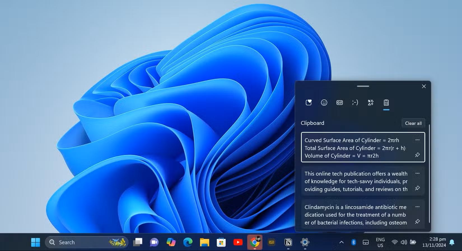The height and width of the screenshot is (251, 462).
Task: Launch Microsoft Edge from taskbar
Action: click(x=188, y=242)
